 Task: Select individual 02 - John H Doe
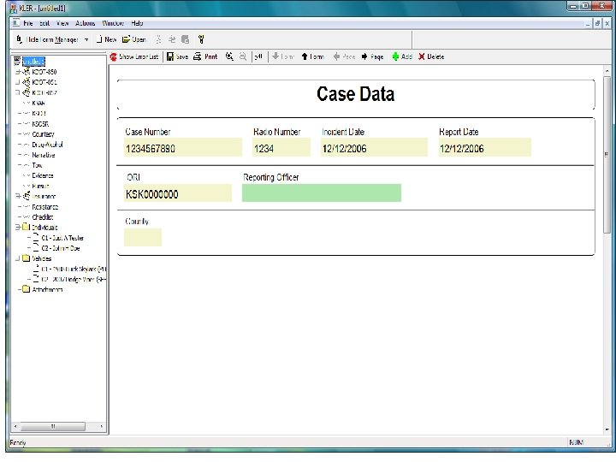61,248
